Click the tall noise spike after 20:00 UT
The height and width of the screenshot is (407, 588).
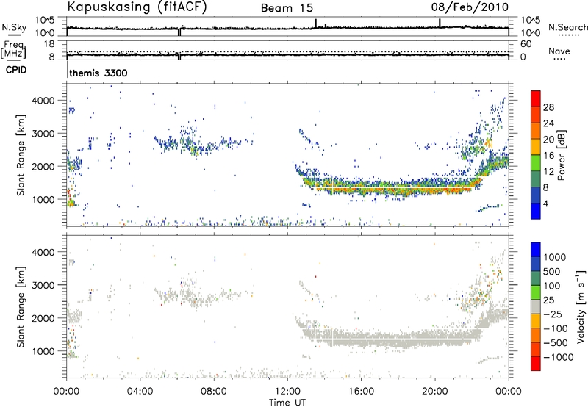(440, 24)
